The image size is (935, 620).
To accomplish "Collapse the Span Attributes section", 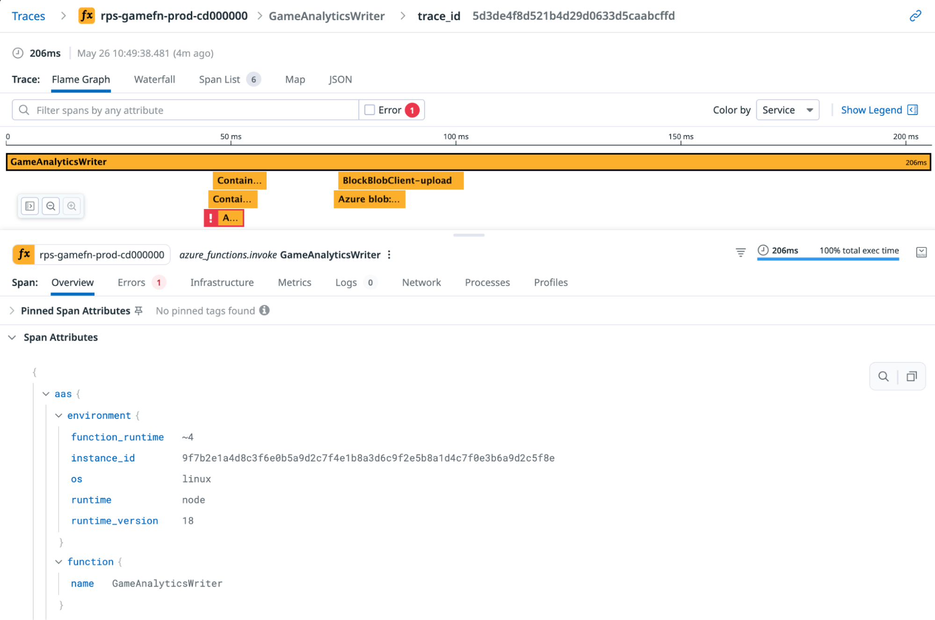I will (x=12, y=338).
